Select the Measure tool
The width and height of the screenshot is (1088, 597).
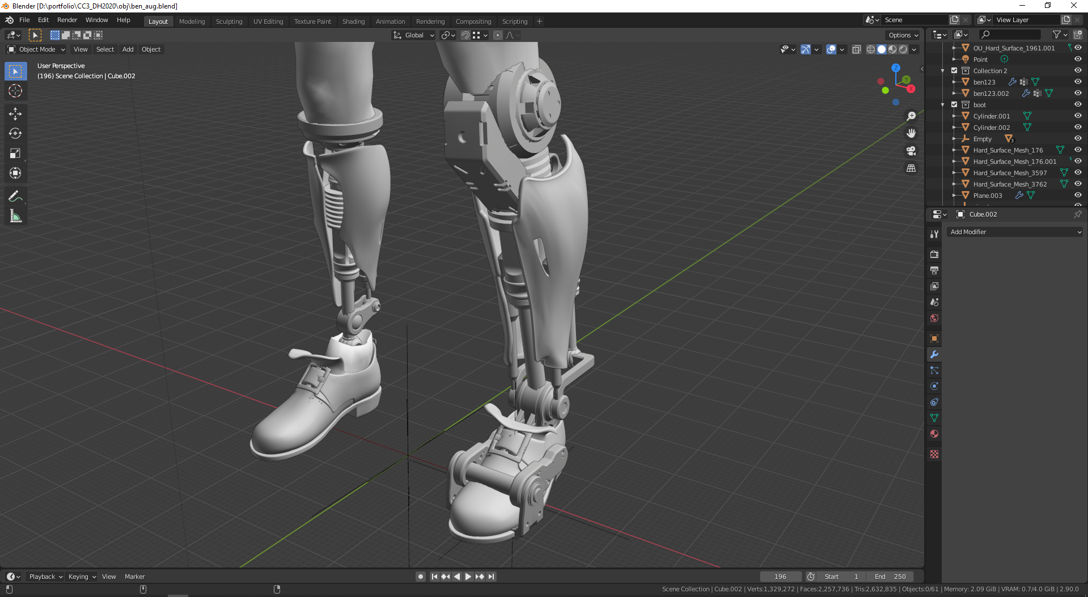(15, 216)
